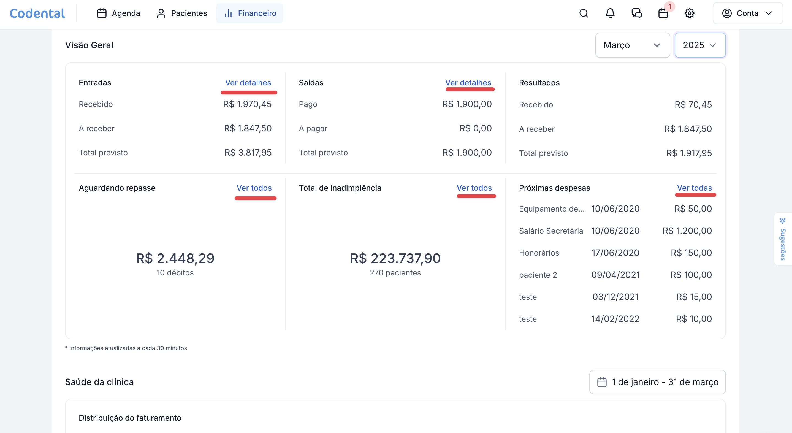
Task: Click the Codental logo
Action: click(x=37, y=13)
